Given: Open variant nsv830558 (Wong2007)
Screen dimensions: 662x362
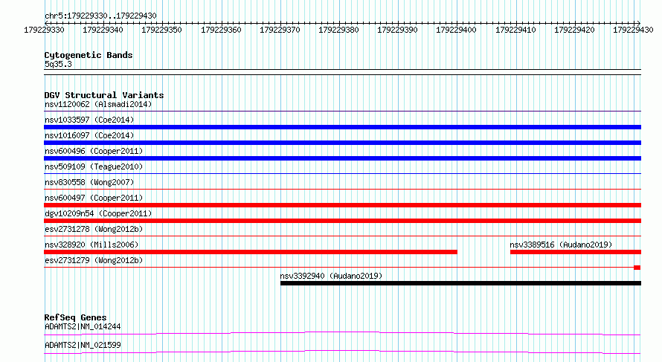Looking at the screenshot, I should pyautogui.click(x=89, y=182).
